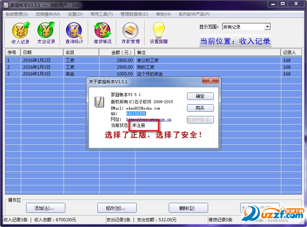The image size is (307, 227).
Task: Open the 系列软件产品(P) menu
Action: (x=194, y=14)
